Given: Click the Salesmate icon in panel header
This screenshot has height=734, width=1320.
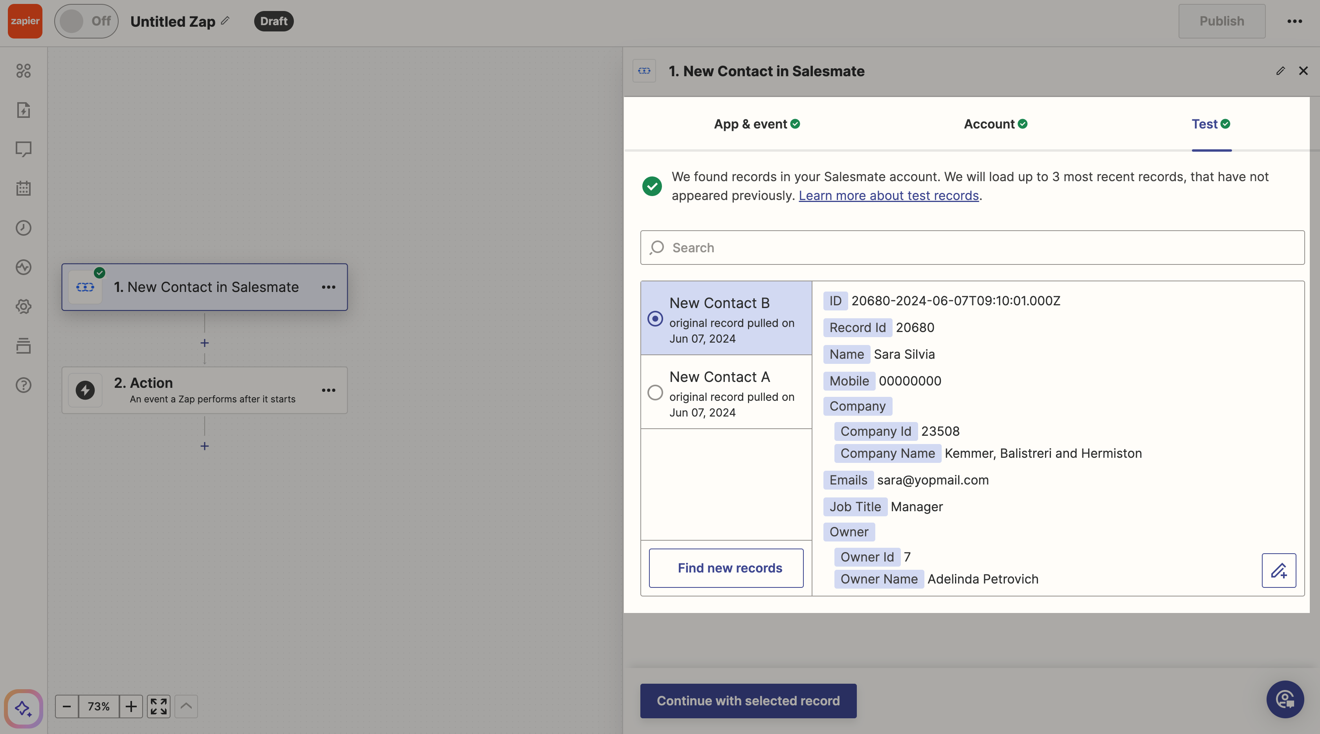Looking at the screenshot, I should 644,71.
